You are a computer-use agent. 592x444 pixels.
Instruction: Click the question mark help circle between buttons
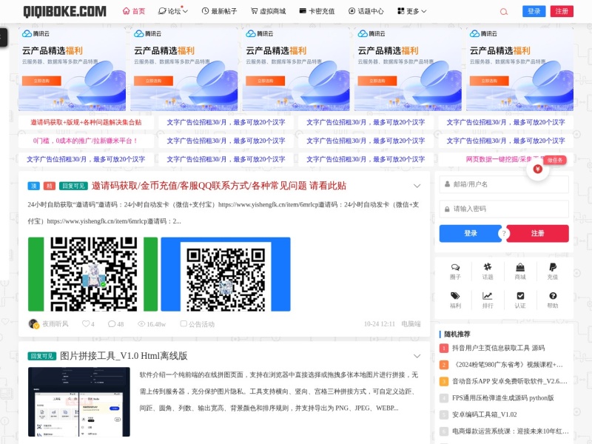click(x=504, y=234)
